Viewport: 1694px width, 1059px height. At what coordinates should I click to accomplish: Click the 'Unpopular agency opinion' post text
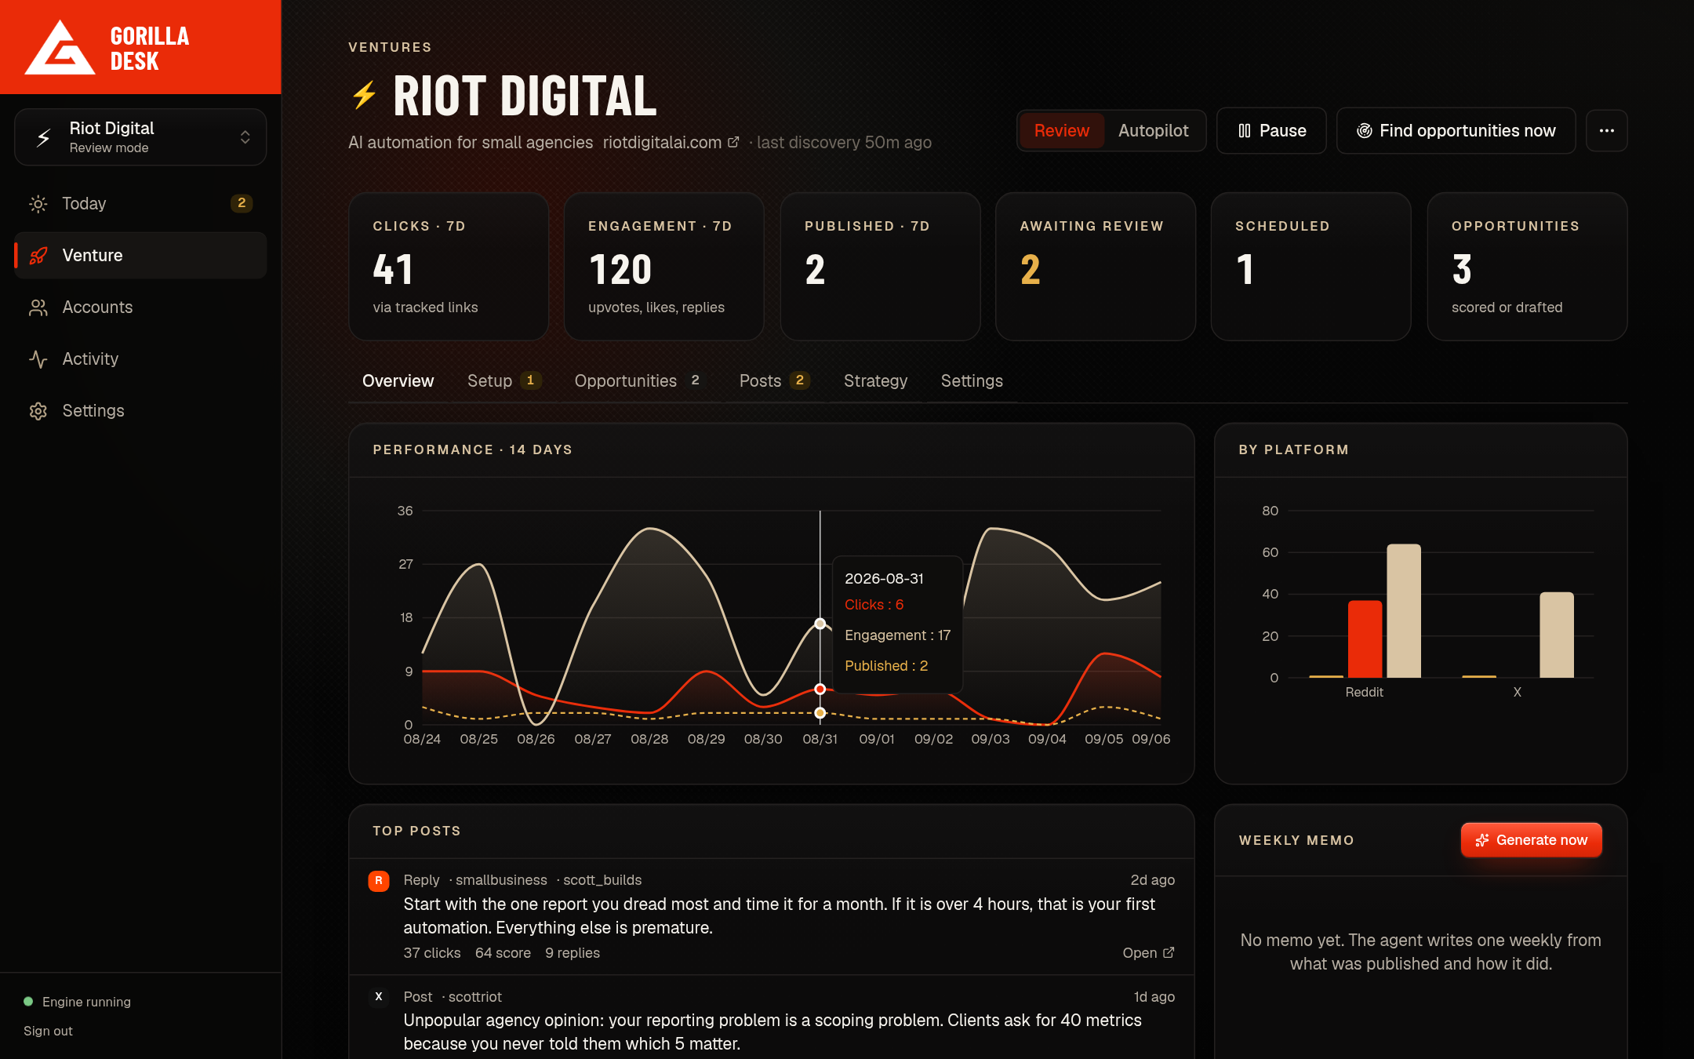[772, 1032]
